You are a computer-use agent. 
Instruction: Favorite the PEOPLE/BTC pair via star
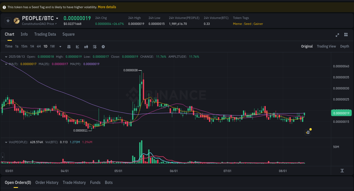coord(8,20)
